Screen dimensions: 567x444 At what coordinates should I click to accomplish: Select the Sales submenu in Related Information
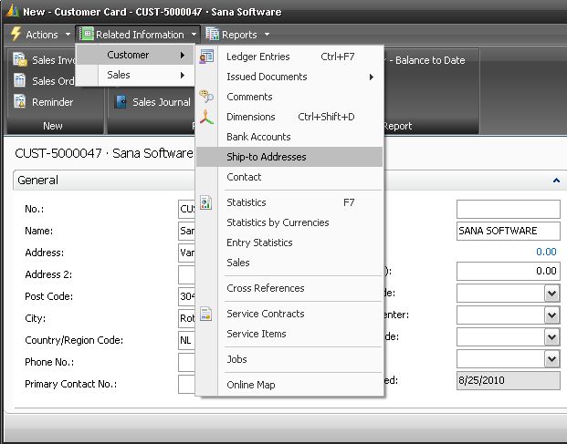point(135,75)
